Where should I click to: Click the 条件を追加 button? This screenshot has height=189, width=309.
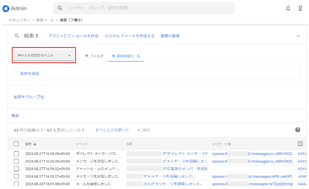pyautogui.click(x=29, y=74)
